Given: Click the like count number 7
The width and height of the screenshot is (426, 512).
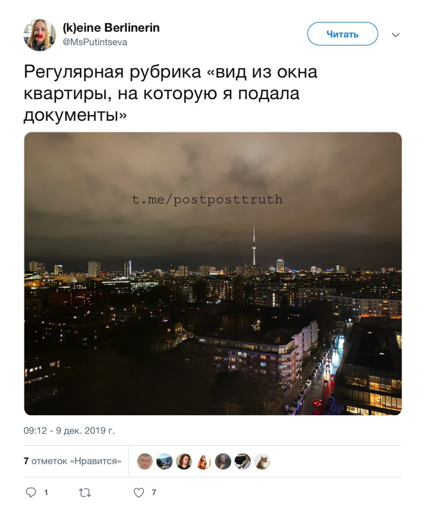Looking at the screenshot, I should pos(154,492).
